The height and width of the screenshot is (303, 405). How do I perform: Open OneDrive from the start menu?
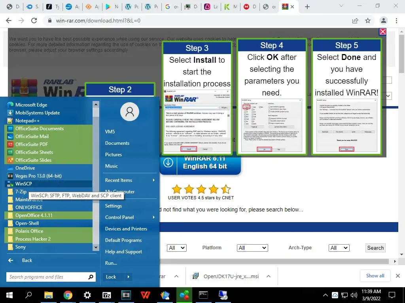[48, 168]
